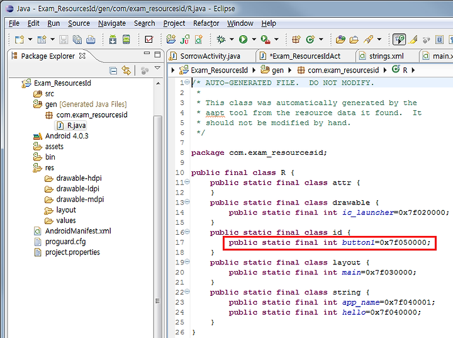Open the External Tools dropdown arrow

click(276, 39)
